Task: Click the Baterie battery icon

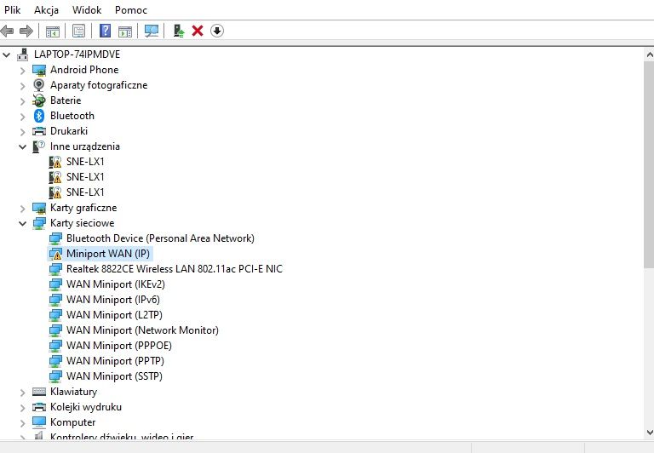Action: (39, 100)
